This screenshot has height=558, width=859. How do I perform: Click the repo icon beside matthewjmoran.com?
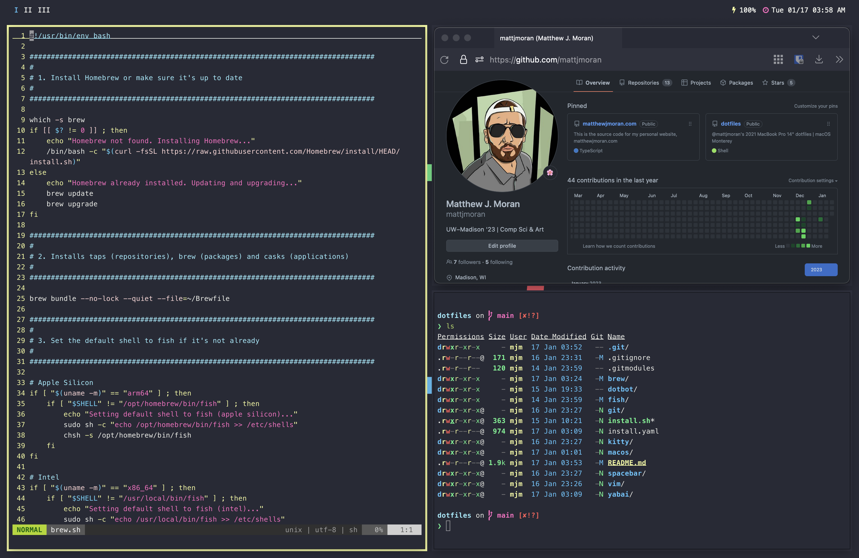[x=577, y=124]
